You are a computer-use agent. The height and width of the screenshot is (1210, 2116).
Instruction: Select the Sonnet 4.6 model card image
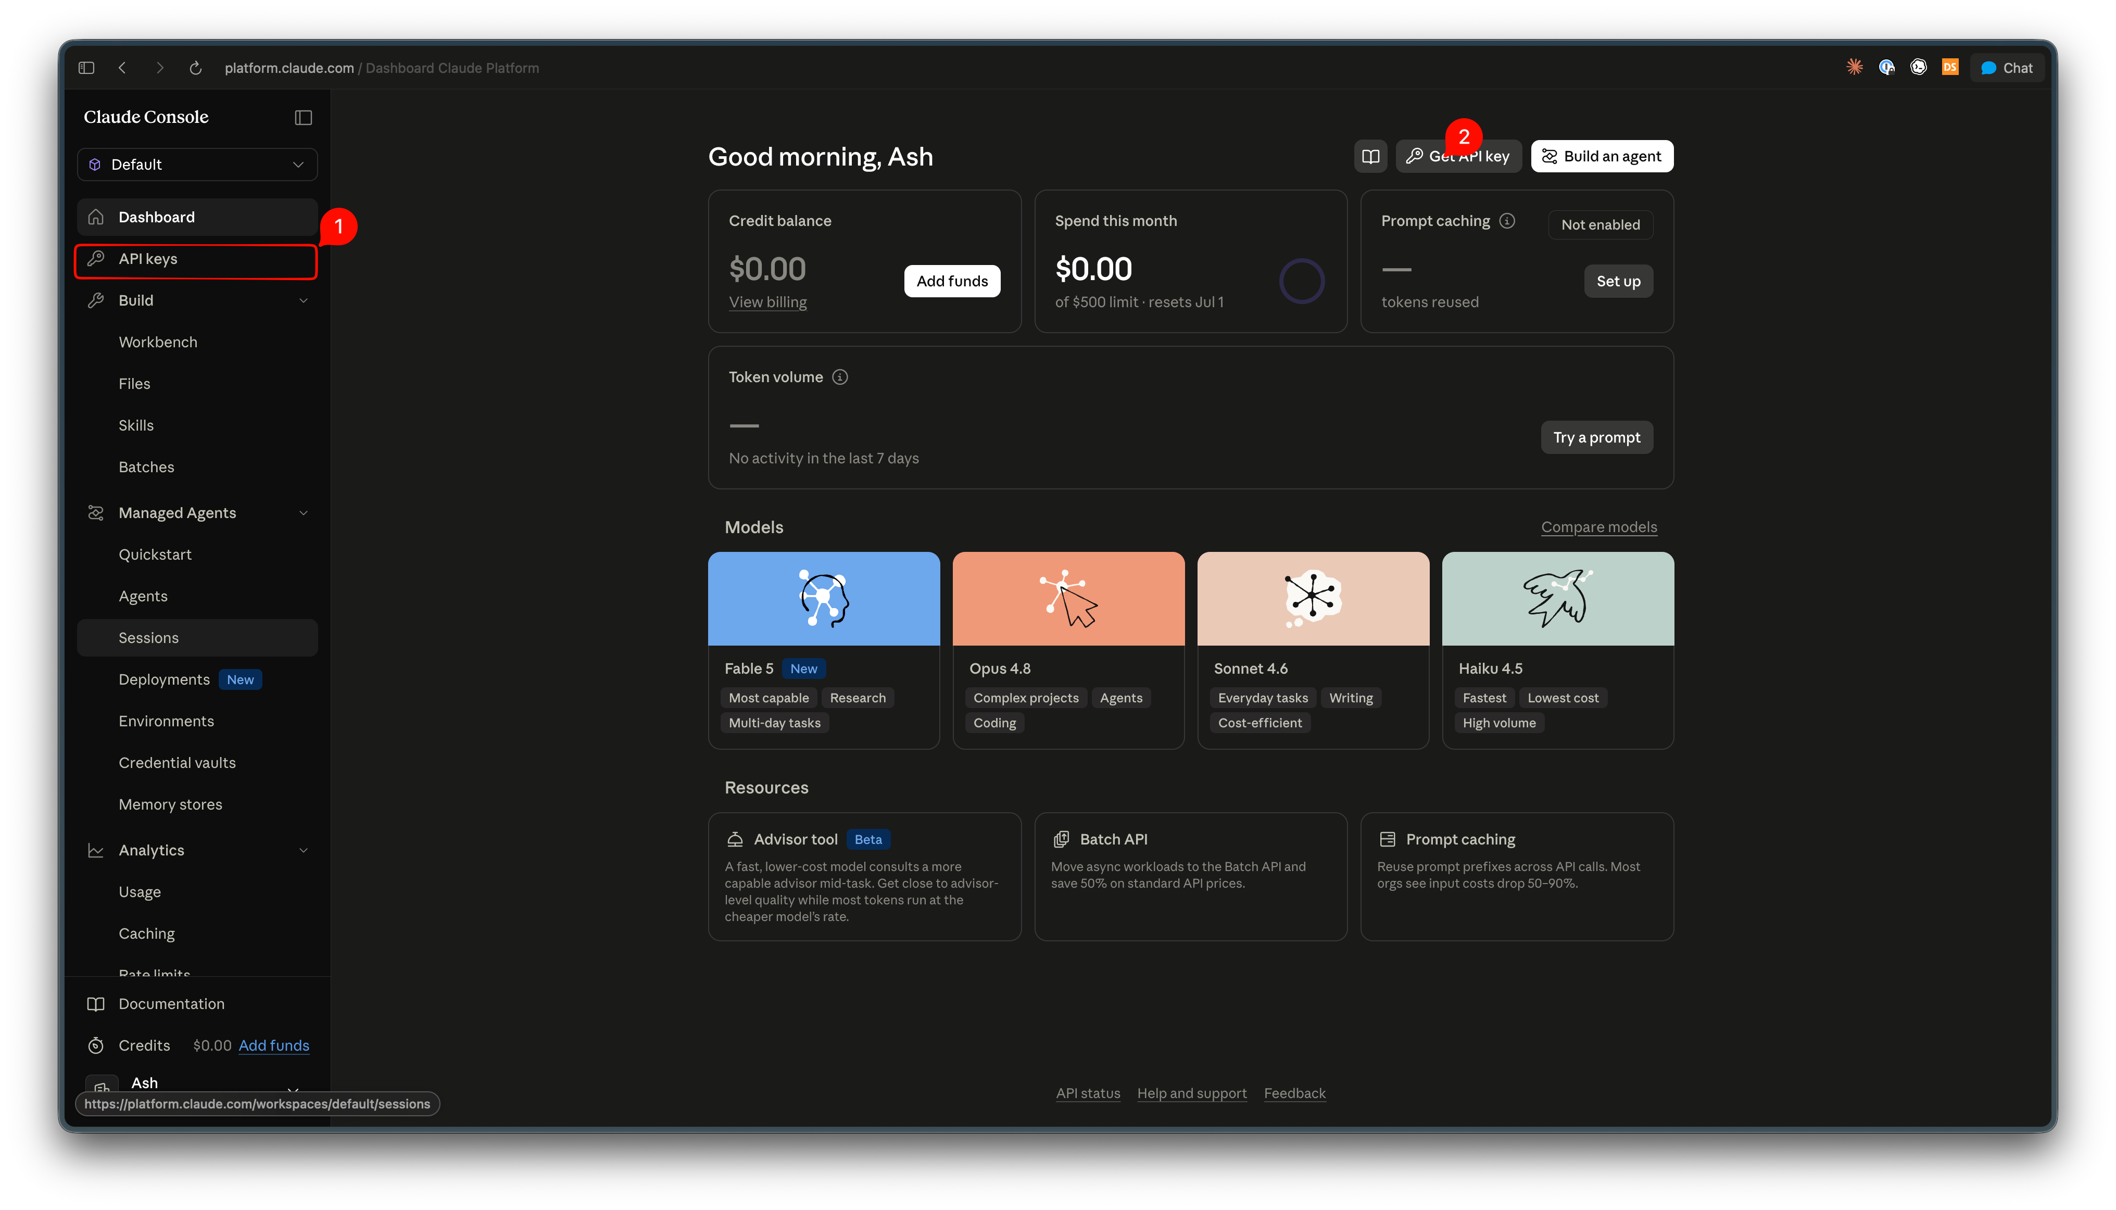click(x=1312, y=598)
